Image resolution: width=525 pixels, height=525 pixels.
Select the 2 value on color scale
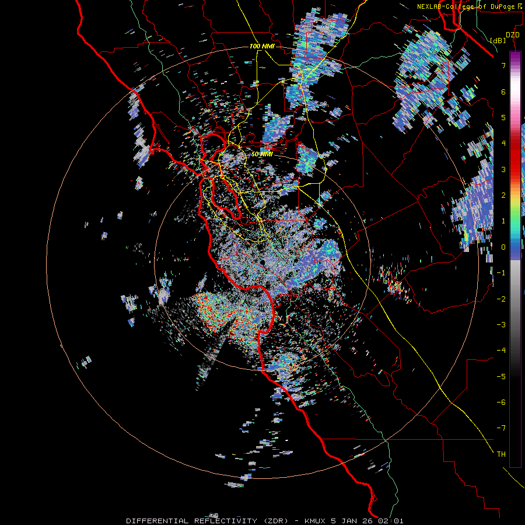[x=503, y=195]
